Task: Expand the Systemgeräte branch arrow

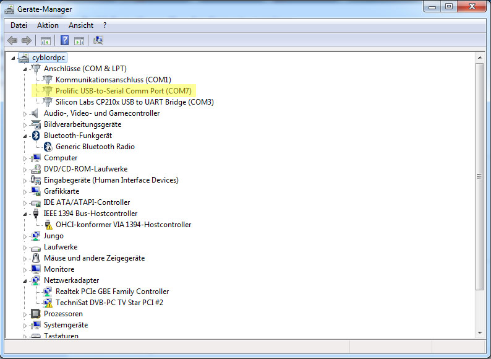Action: (x=25, y=326)
